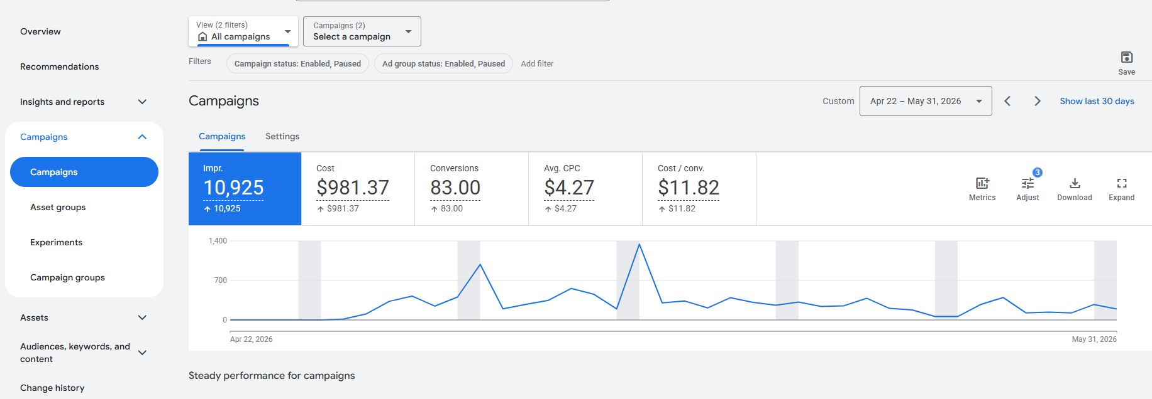Open the All campaigns view dropdown
The image size is (1152, 399).
tap(243, 31)
